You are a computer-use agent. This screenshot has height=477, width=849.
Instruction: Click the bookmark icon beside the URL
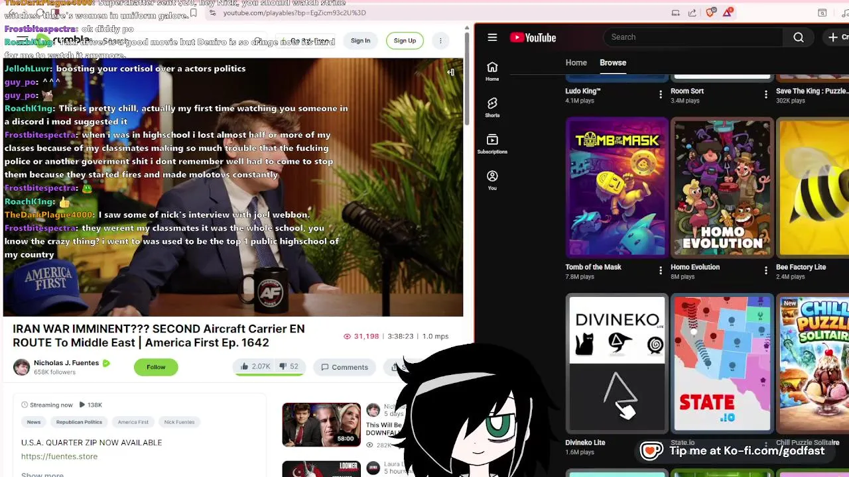click(x=193, y=13)
